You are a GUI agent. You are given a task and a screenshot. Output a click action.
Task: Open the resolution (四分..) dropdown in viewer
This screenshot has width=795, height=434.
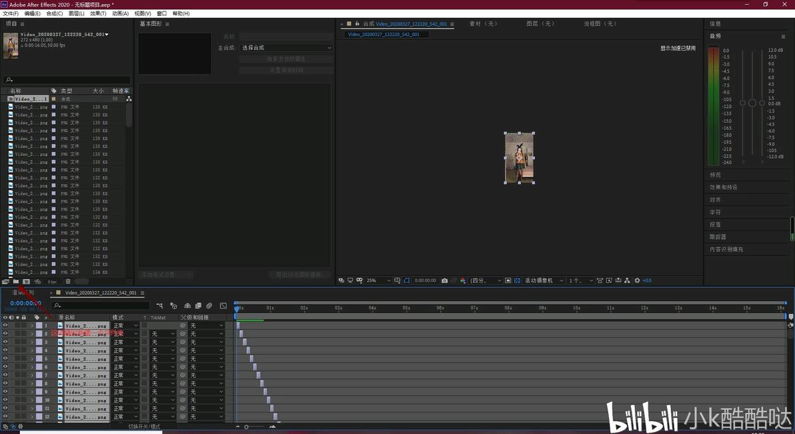pyautogui.click(x=486, y=281)
